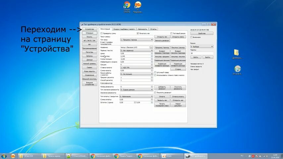The height and width of the screenshot is (159, 283).
Task: Open the Программирование page
Action: [89, 48]
